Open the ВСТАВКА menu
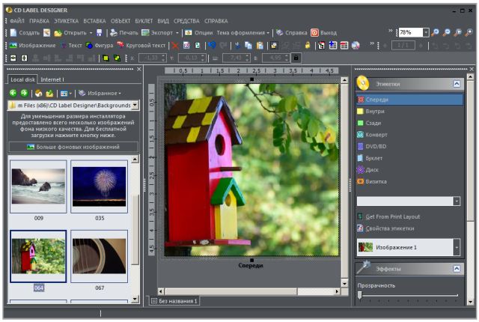The image size is (479, 322). click(94, 21)
